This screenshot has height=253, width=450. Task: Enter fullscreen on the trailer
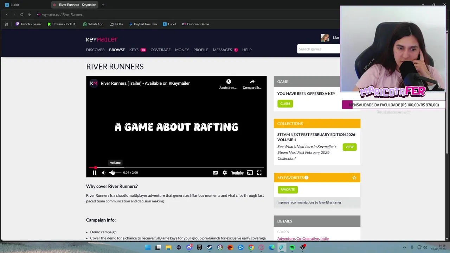click(259, 173)
